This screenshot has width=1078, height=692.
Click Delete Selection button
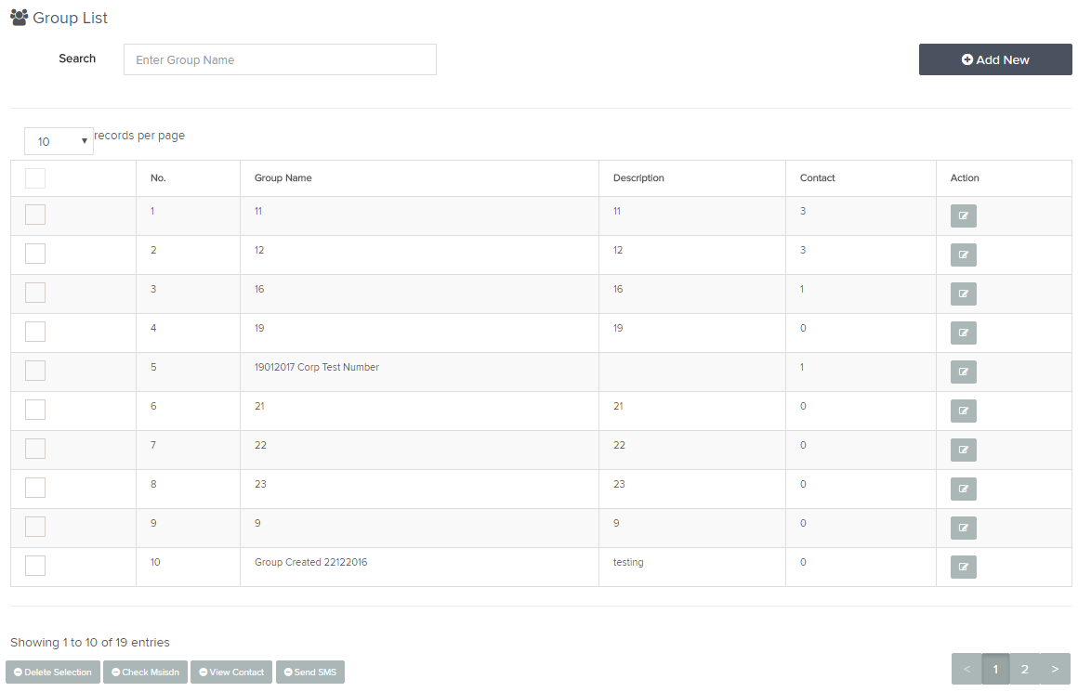(53, 672)
